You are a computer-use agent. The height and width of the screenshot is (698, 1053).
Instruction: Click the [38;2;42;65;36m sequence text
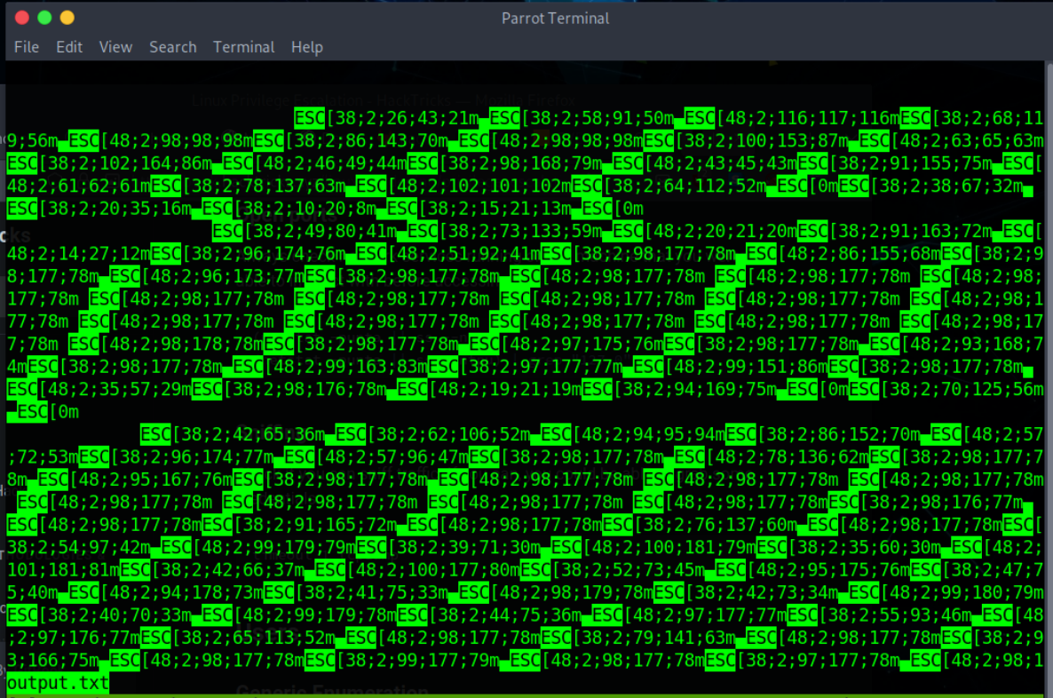pos(249,434)
